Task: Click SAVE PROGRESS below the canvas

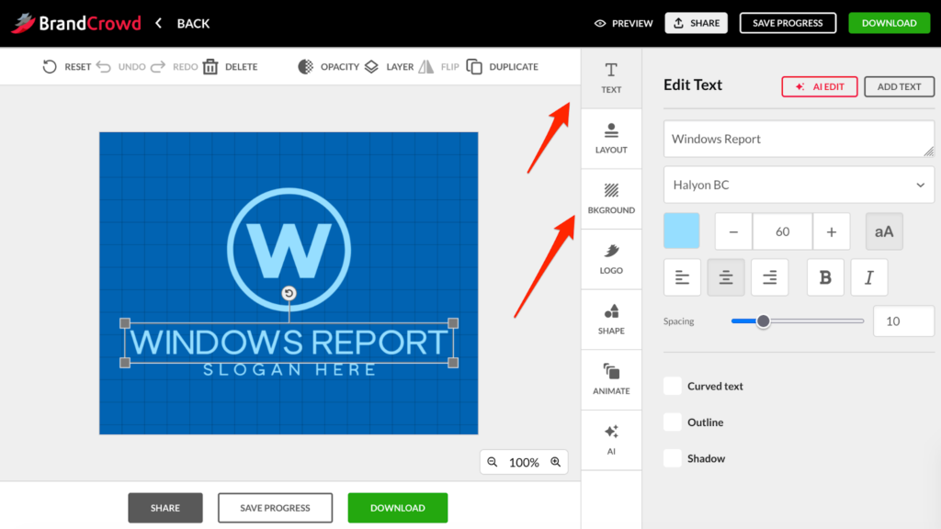Action: pyautogui.click(x=275, y=508)
